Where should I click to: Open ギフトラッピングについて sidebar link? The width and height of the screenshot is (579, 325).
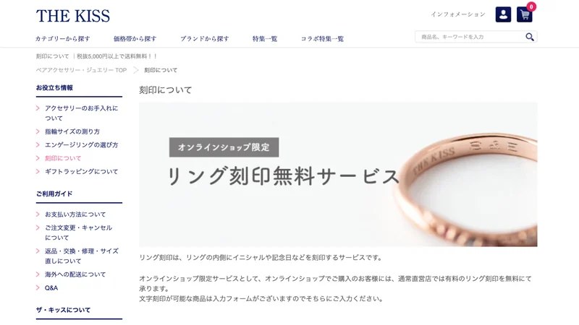click(81, 171)
